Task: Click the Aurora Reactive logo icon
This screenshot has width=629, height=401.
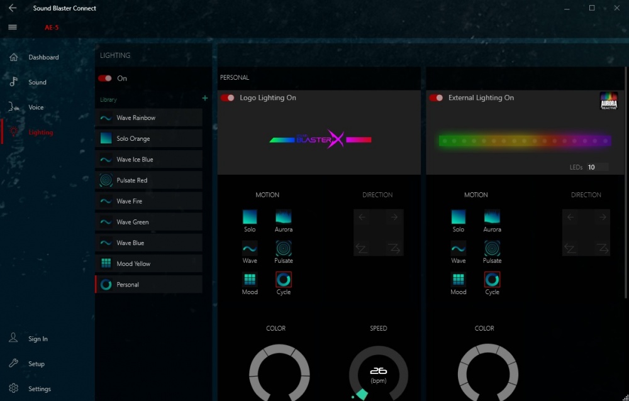Action: coord(608,101)
